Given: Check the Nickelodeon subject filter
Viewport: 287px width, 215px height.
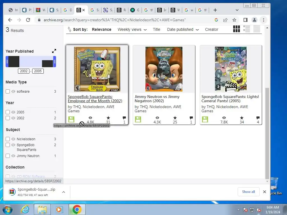Looking at the screenshot, I should coord(8,139).
